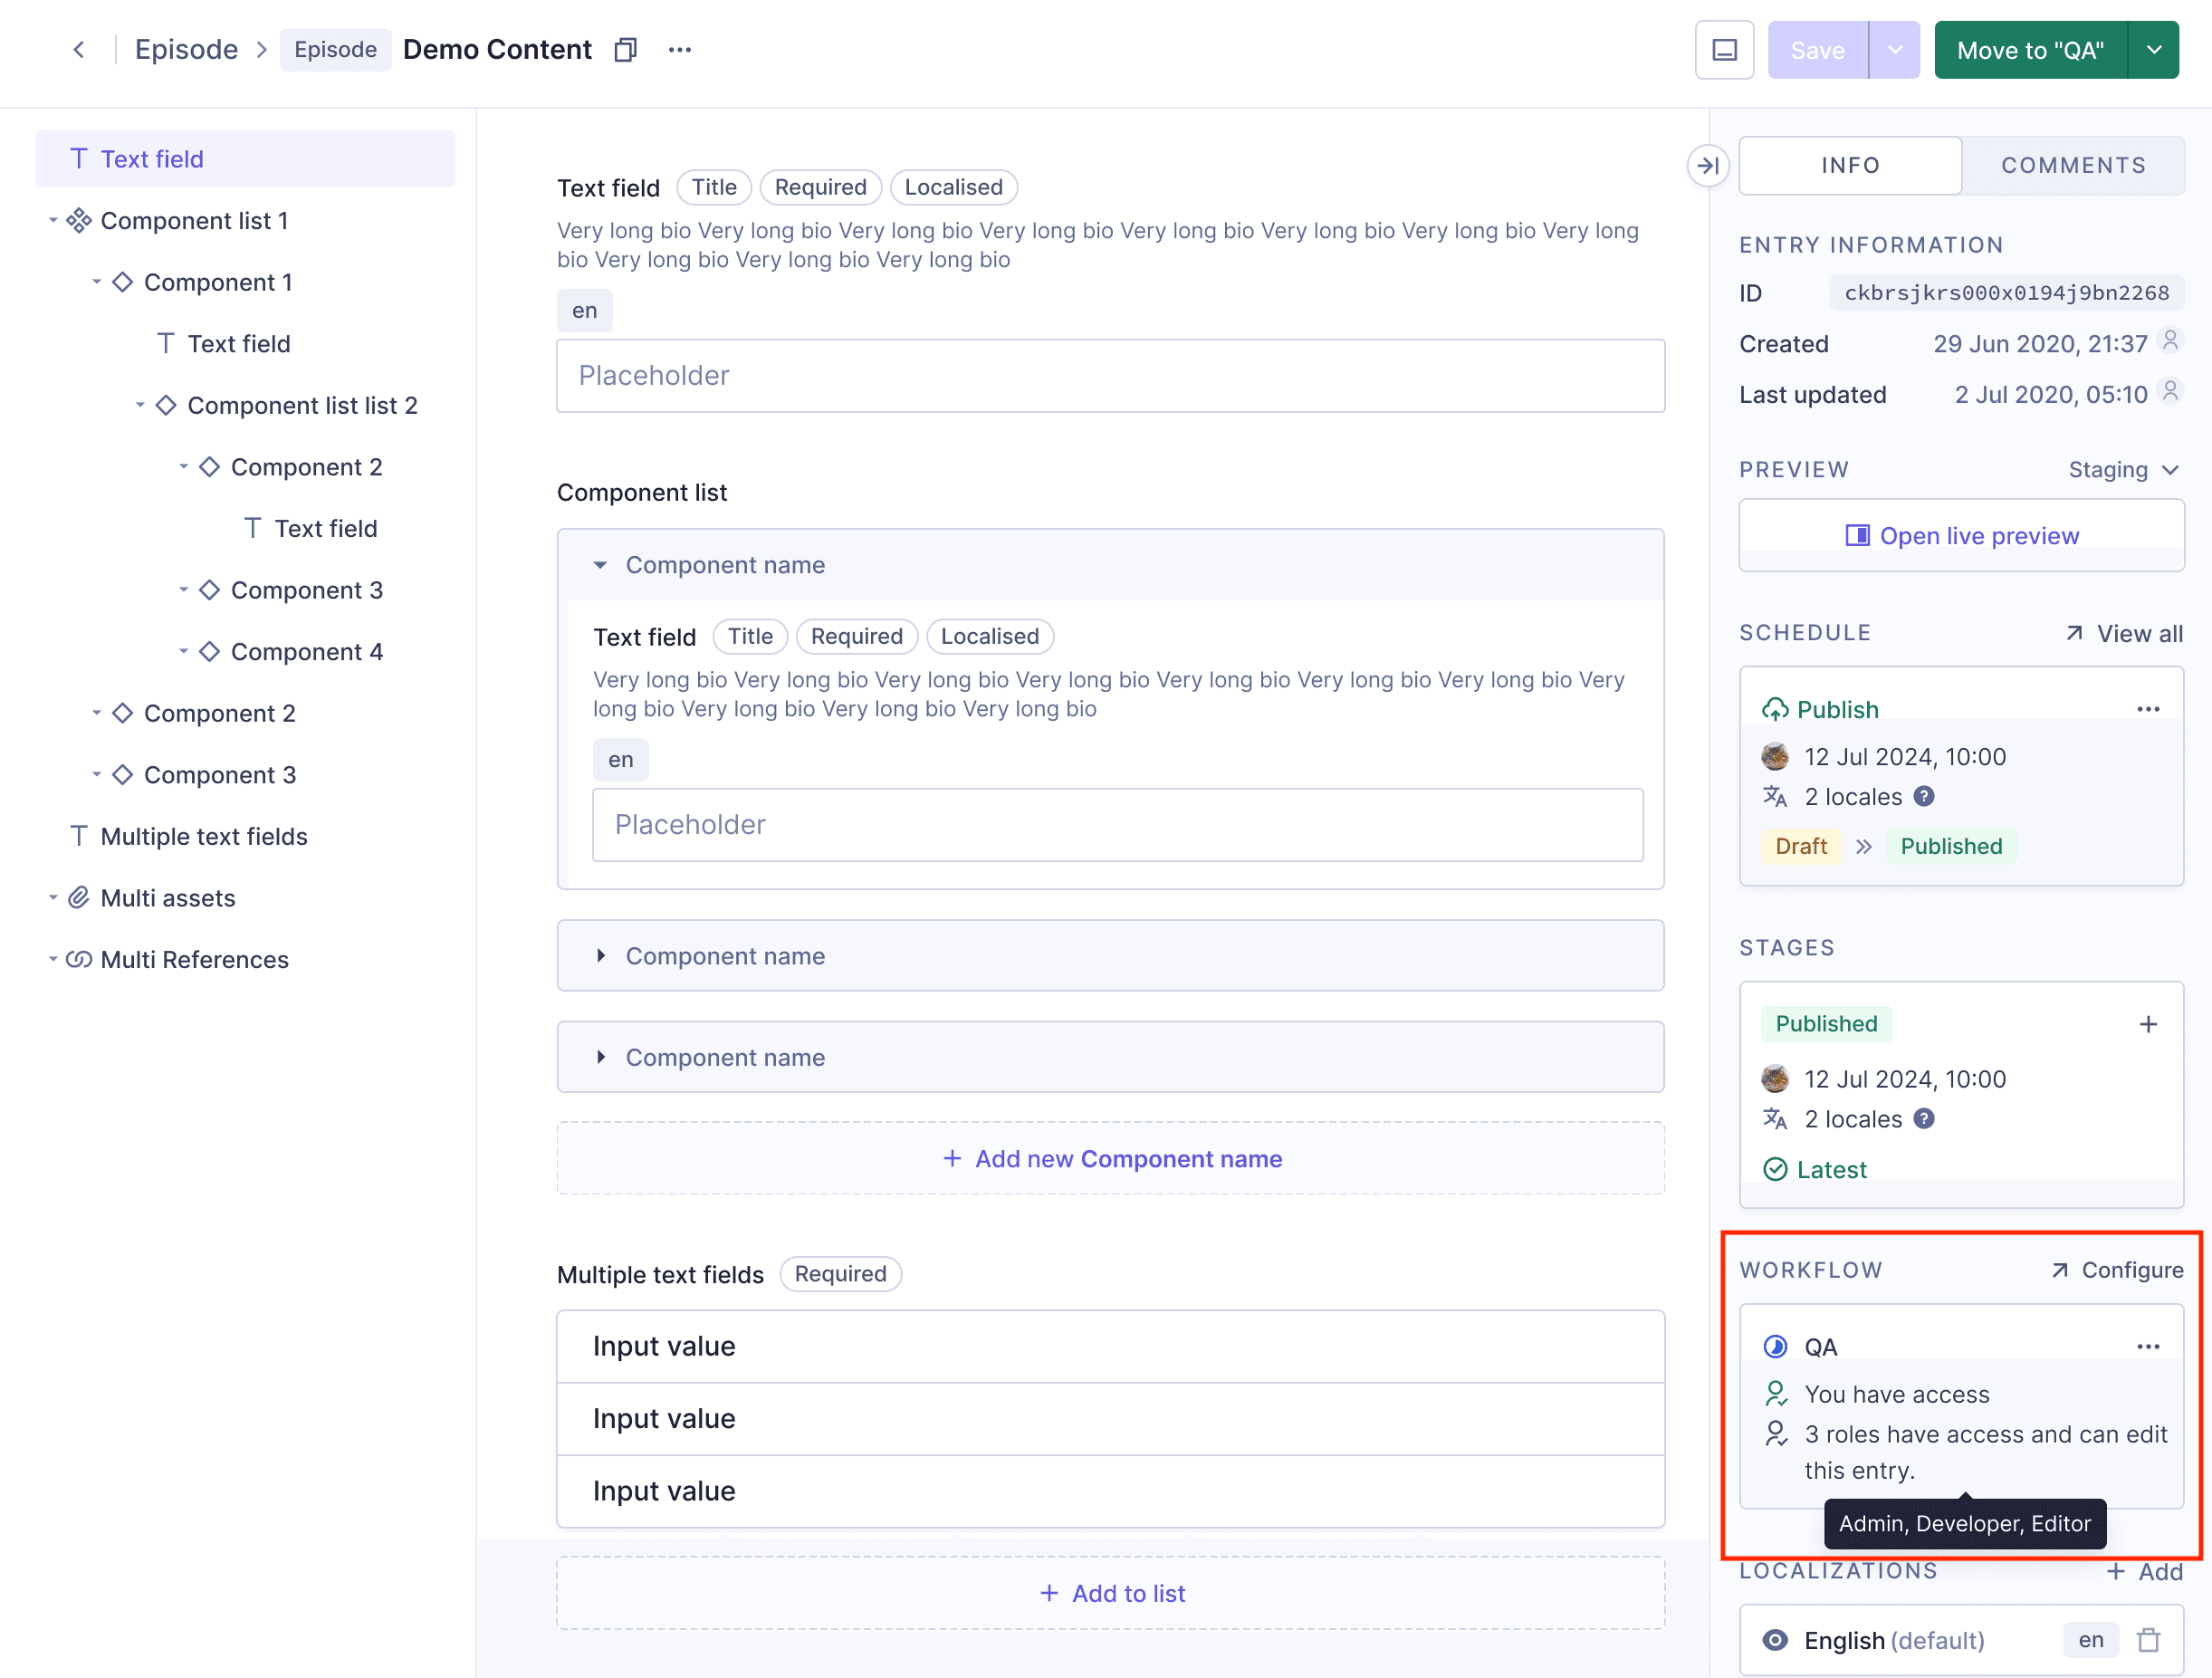Click the duplicate entry icon beside Demo Content

click(625, 50)
